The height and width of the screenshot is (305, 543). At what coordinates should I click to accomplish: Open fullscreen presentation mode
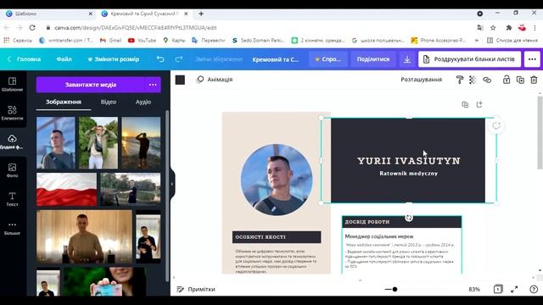click(514, 289)
